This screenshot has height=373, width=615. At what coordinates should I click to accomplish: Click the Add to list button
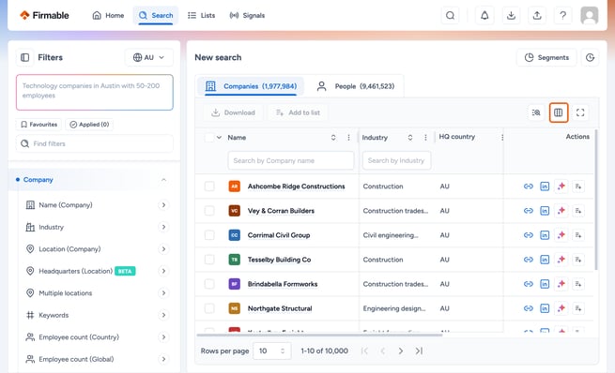click(x=298, y=112)
